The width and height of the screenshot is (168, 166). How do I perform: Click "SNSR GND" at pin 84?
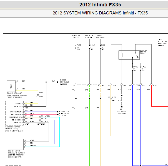tap(18, 106)
